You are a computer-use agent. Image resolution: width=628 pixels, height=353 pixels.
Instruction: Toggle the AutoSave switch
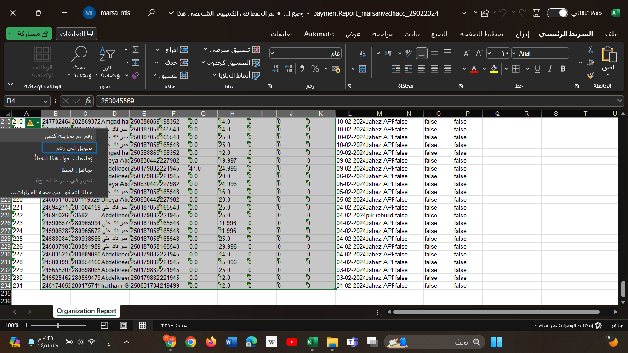point(557,13)
